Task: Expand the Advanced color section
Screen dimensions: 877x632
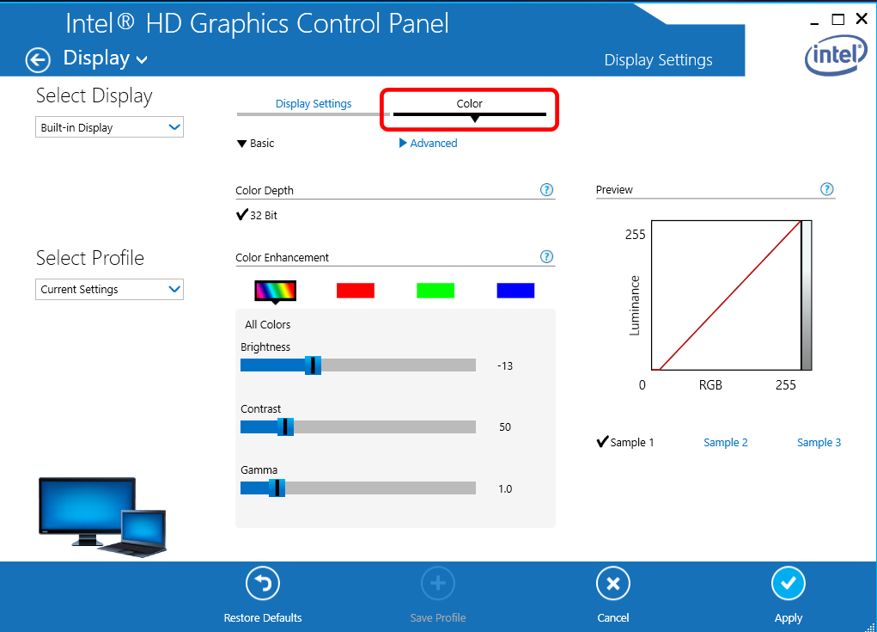Action: [x=429, y=144]
